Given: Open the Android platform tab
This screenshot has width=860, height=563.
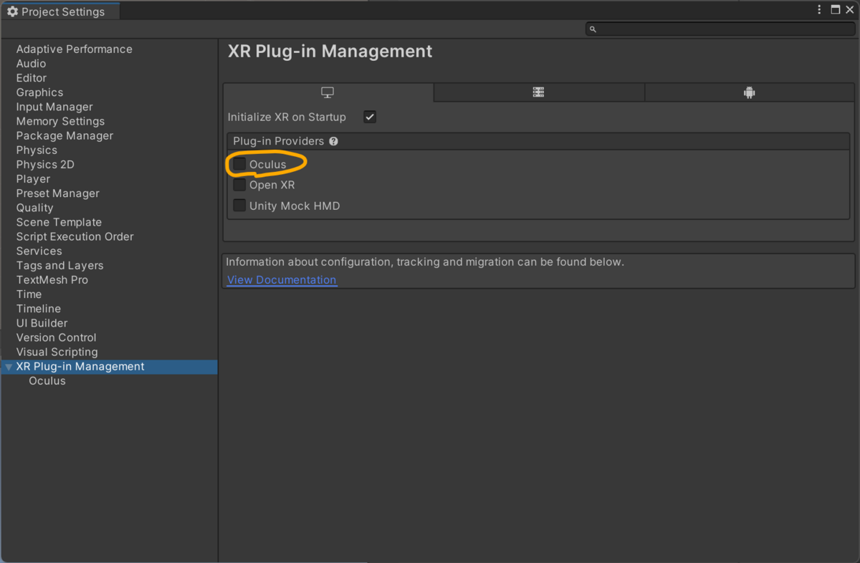Looking at the screenshot, I should [x=750, y=93].
